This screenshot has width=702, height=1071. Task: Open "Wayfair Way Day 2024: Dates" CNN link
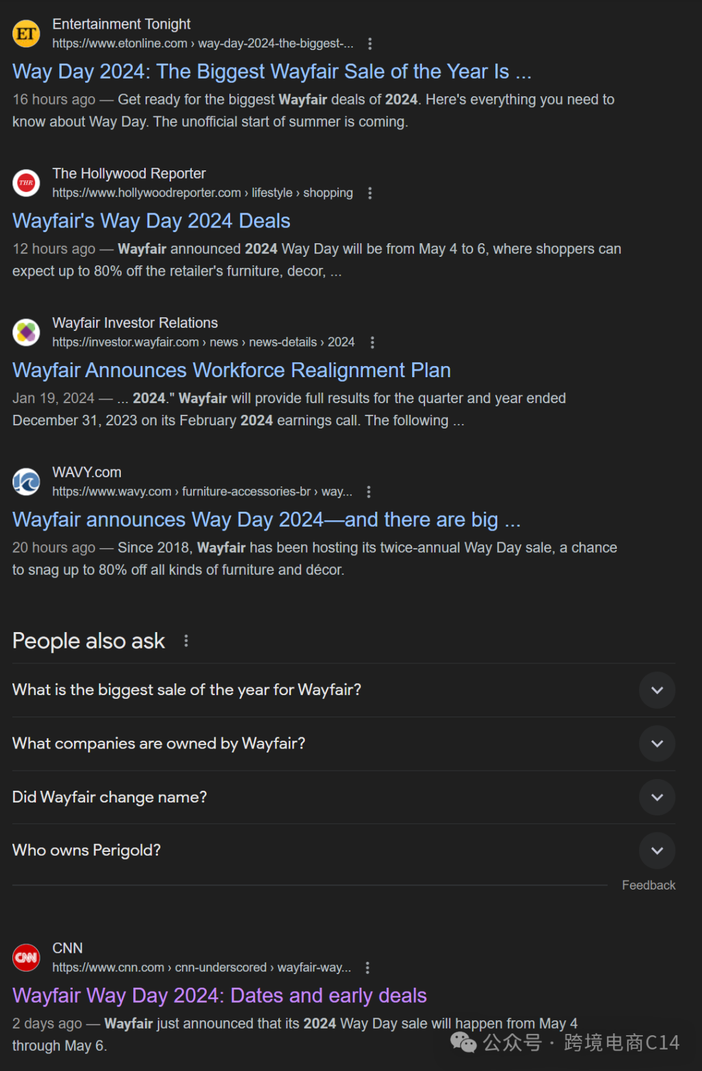[220, 996]
